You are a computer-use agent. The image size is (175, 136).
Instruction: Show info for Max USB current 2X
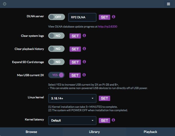pyautogui.click(x=84, y=75)
